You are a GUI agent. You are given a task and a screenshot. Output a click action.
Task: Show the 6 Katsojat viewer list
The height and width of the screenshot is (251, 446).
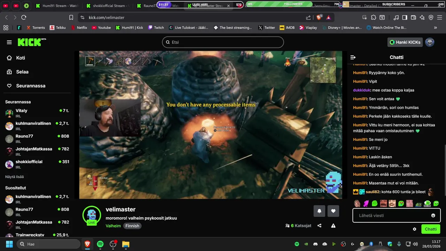coord(298,226)
